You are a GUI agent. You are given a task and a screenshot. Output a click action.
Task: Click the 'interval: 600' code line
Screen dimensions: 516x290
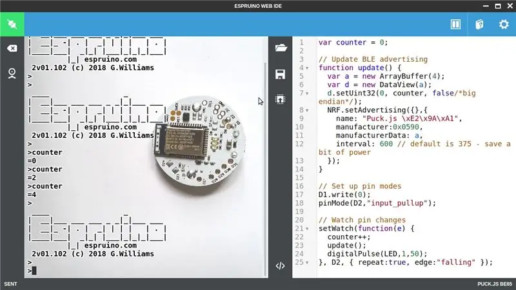coord(364,144)
